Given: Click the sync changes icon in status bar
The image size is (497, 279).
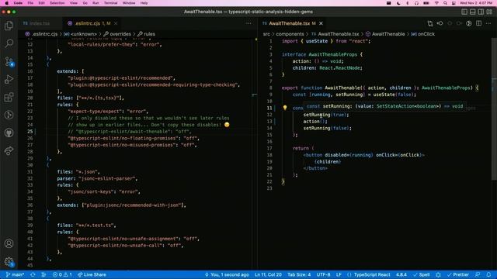Looking at the screenshot, I should click(x=33, y=274).
